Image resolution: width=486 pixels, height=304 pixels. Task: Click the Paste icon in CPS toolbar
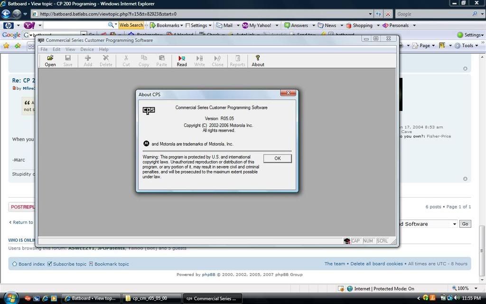[161, 58]
